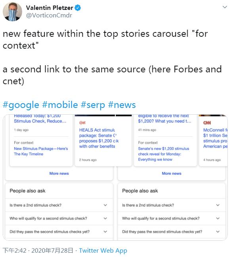Open the #google hashtag
Screen dimensions: 231x257
click(21, 105)
